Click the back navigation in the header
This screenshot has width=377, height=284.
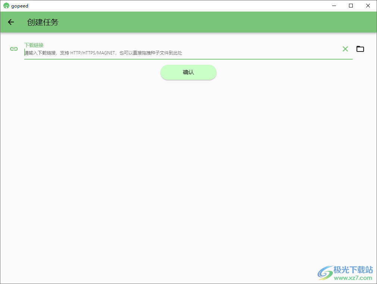(10, 22)
